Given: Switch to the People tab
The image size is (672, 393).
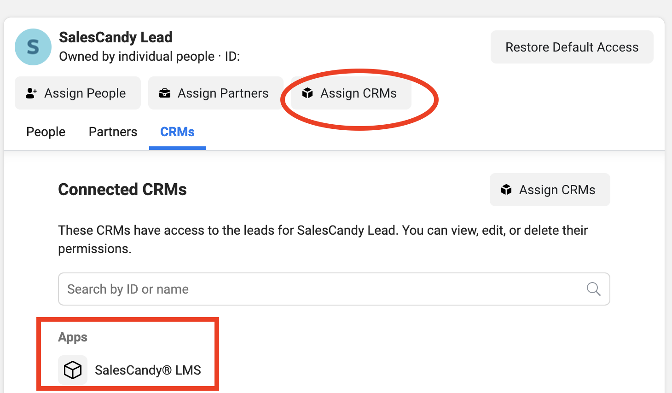Looking at the screenshot, I should [46, 132].
